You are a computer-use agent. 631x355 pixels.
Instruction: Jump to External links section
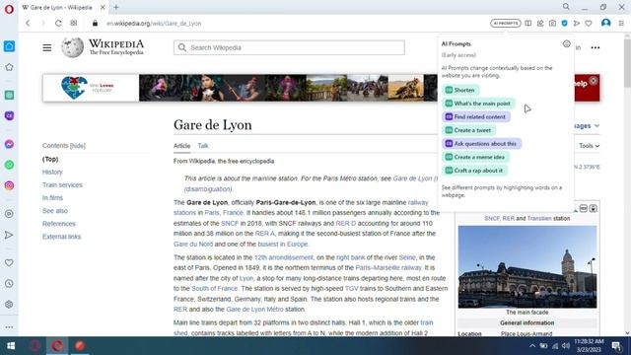(61, 237)
